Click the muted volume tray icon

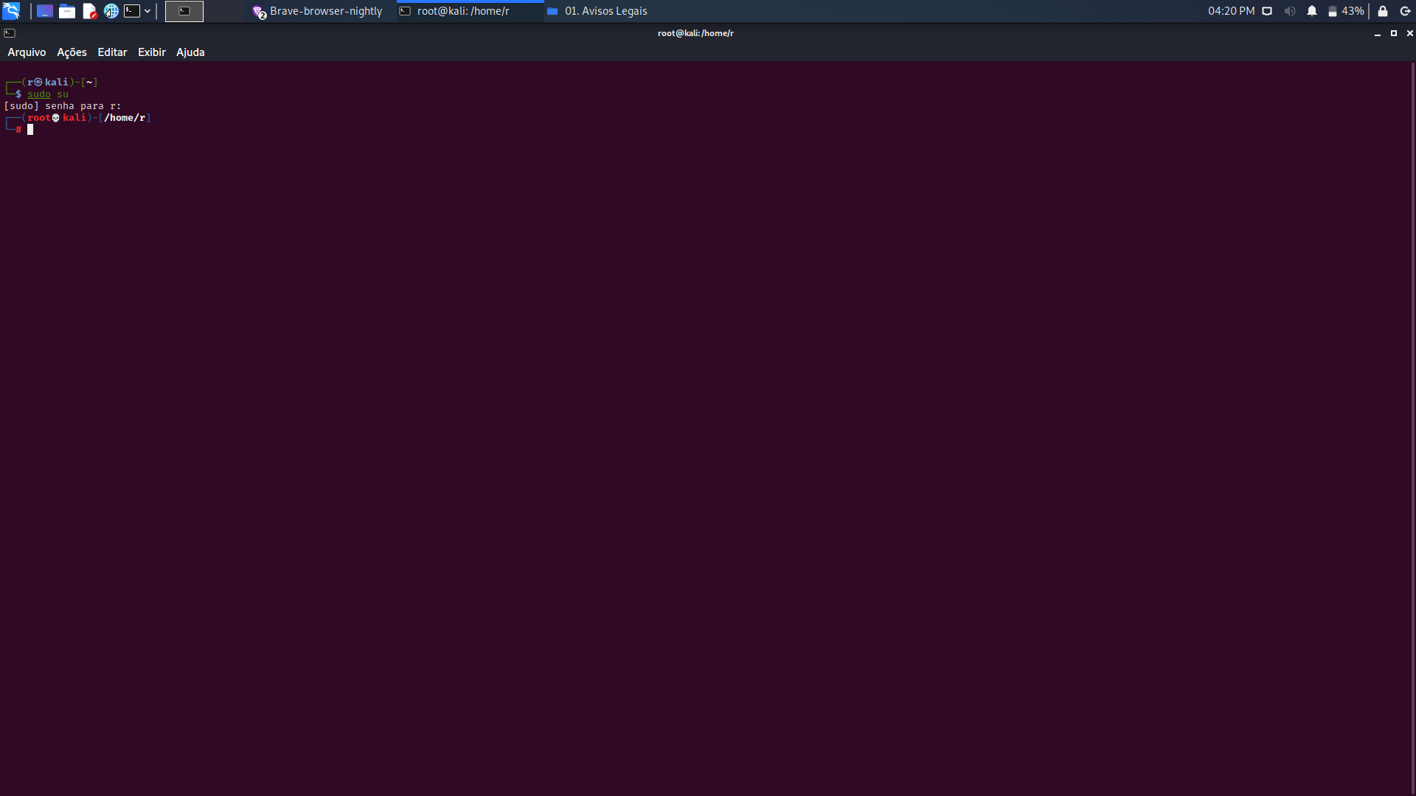(x=1289, y=11)
